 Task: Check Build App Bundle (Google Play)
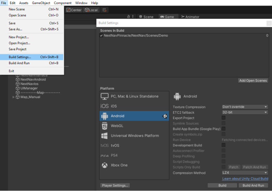pyautogui.click(x=223, y=129)
